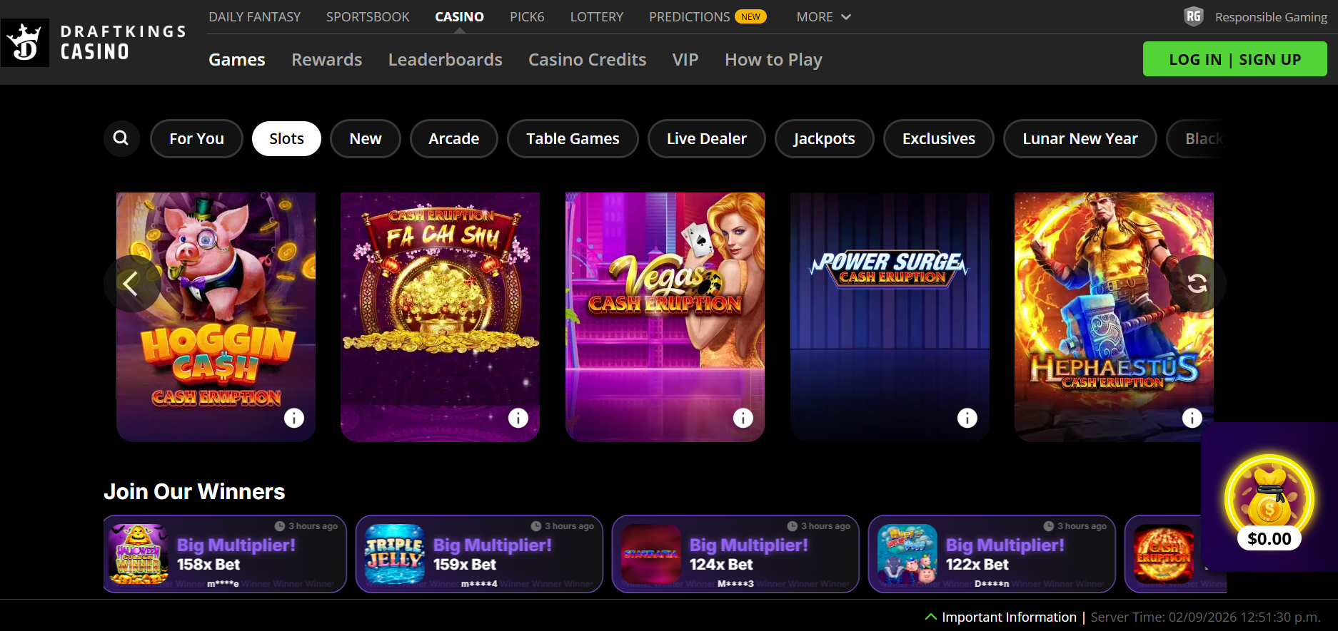Viewport: 1338px width, 631px height.
Task: Click the refresh arrows icon on carousel
Action: 1197,284
